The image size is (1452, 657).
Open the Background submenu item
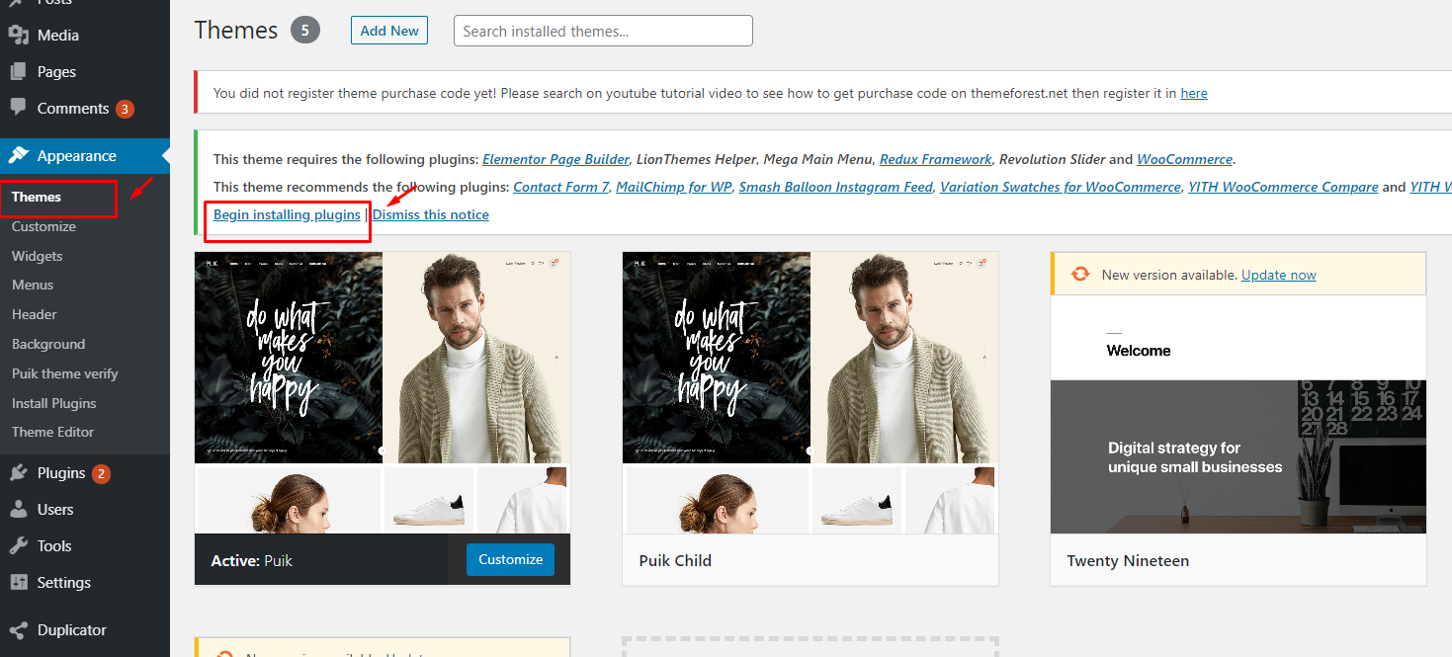48,344
